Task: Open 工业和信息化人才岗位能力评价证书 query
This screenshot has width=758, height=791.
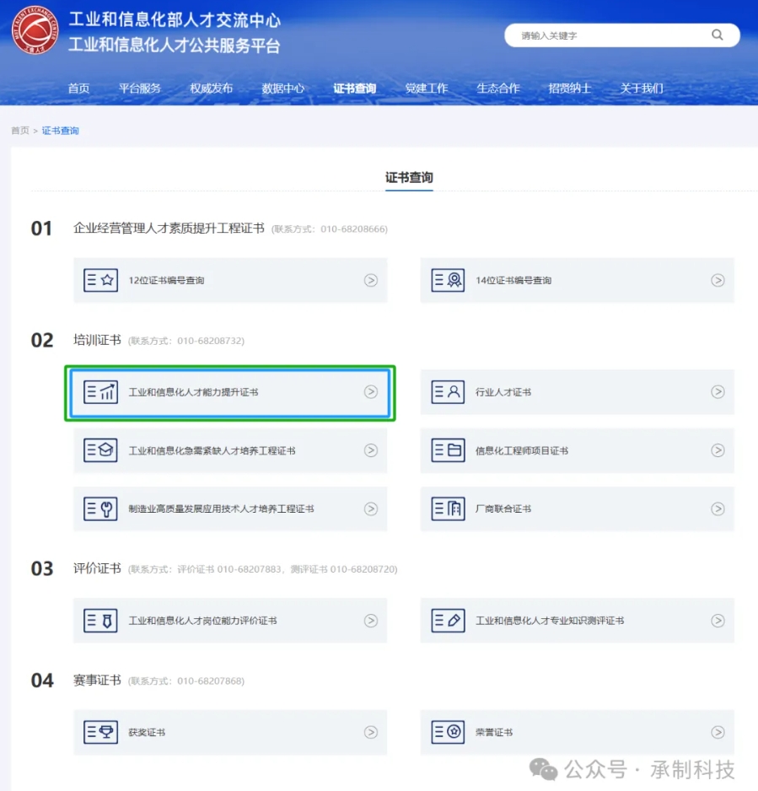Action: click(x=230, y=621)
